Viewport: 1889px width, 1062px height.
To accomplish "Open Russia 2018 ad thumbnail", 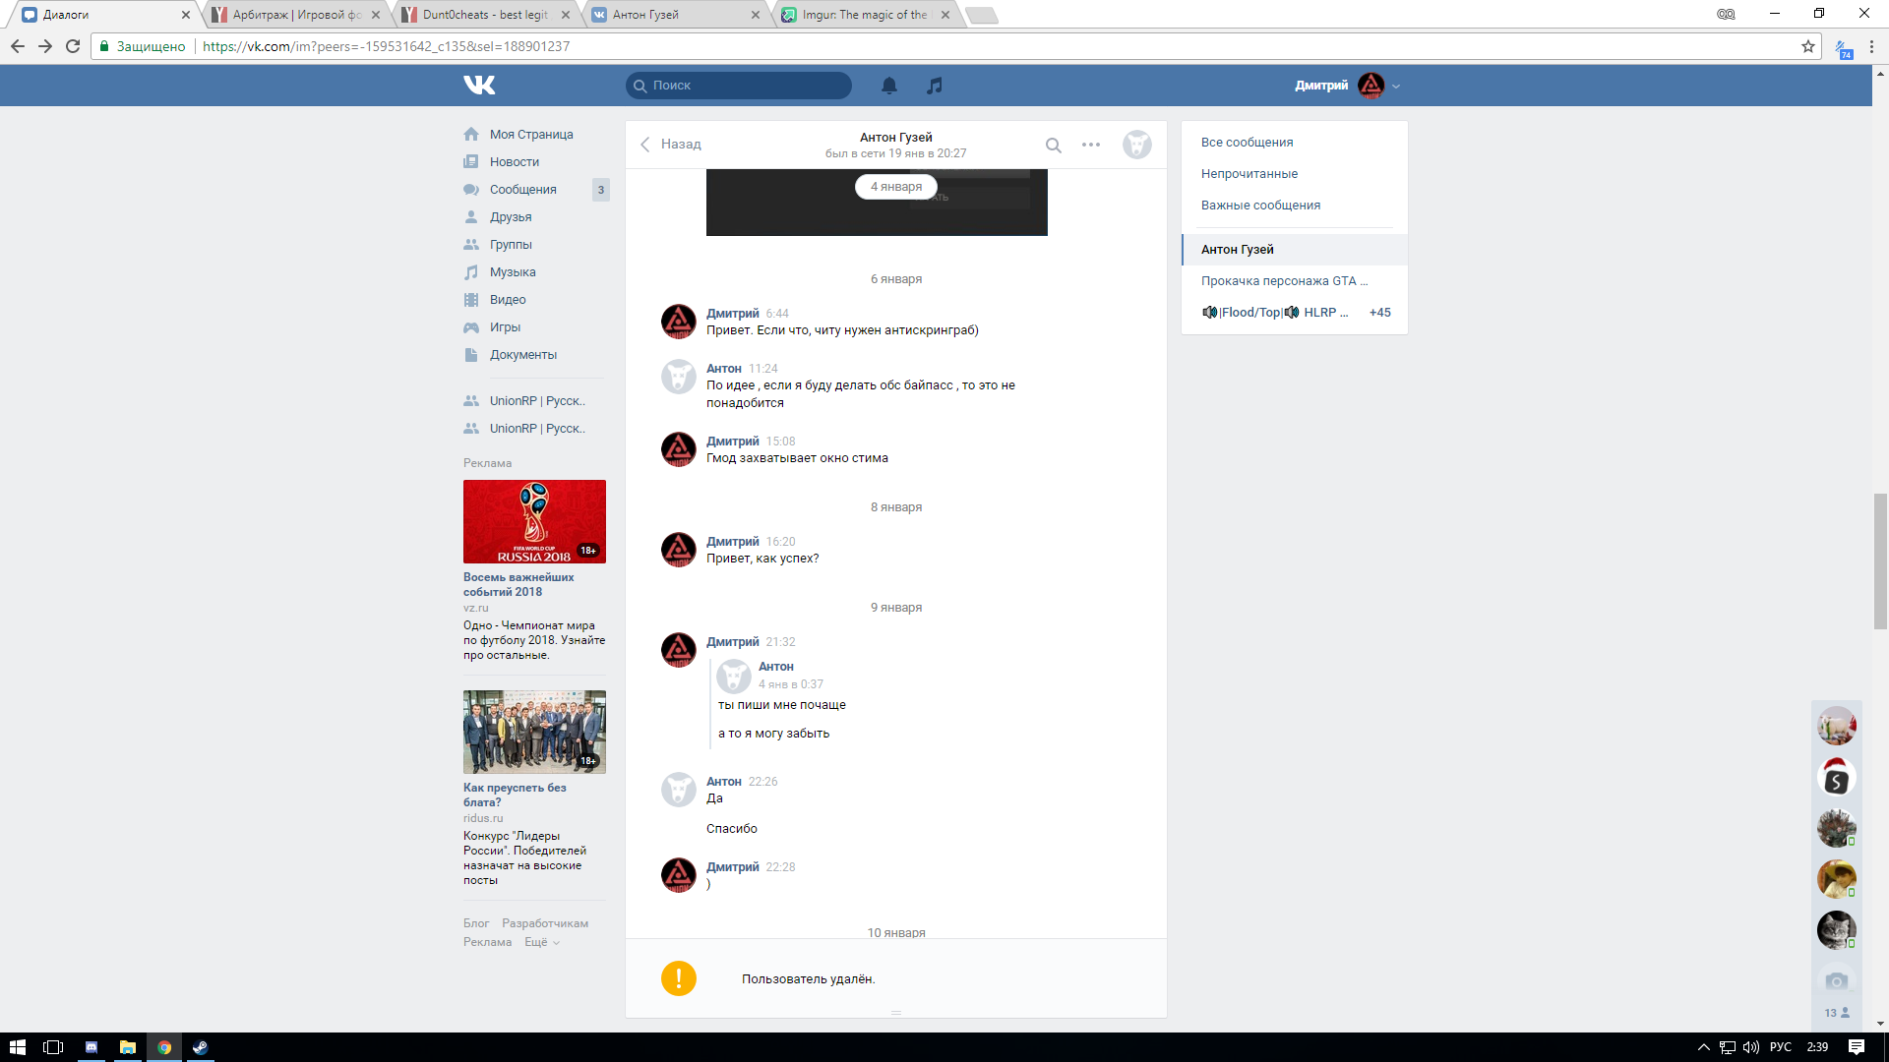I will coord(534,521).
